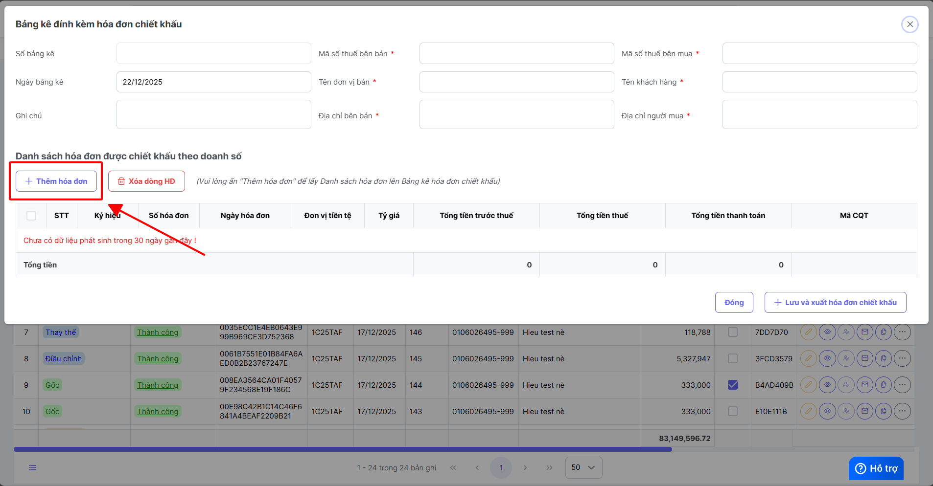Open the 50 records-per-page dropdown
Screen dimensions: 933x486
[583, 468]
